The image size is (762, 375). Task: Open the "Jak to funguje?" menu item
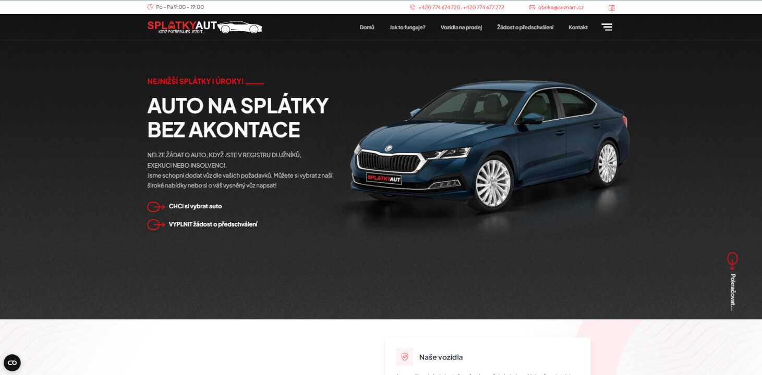pyautogui.click(x=407, y=27)
